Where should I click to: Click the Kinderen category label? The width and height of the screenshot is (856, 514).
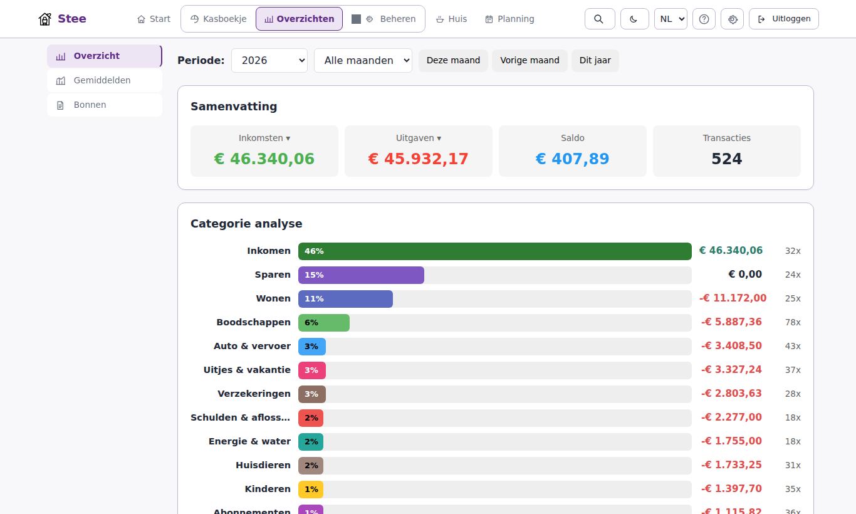[x=268, y=489]
